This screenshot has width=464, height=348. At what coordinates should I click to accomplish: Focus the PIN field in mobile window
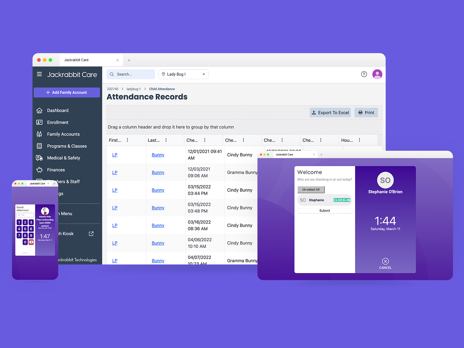point(25,215)
